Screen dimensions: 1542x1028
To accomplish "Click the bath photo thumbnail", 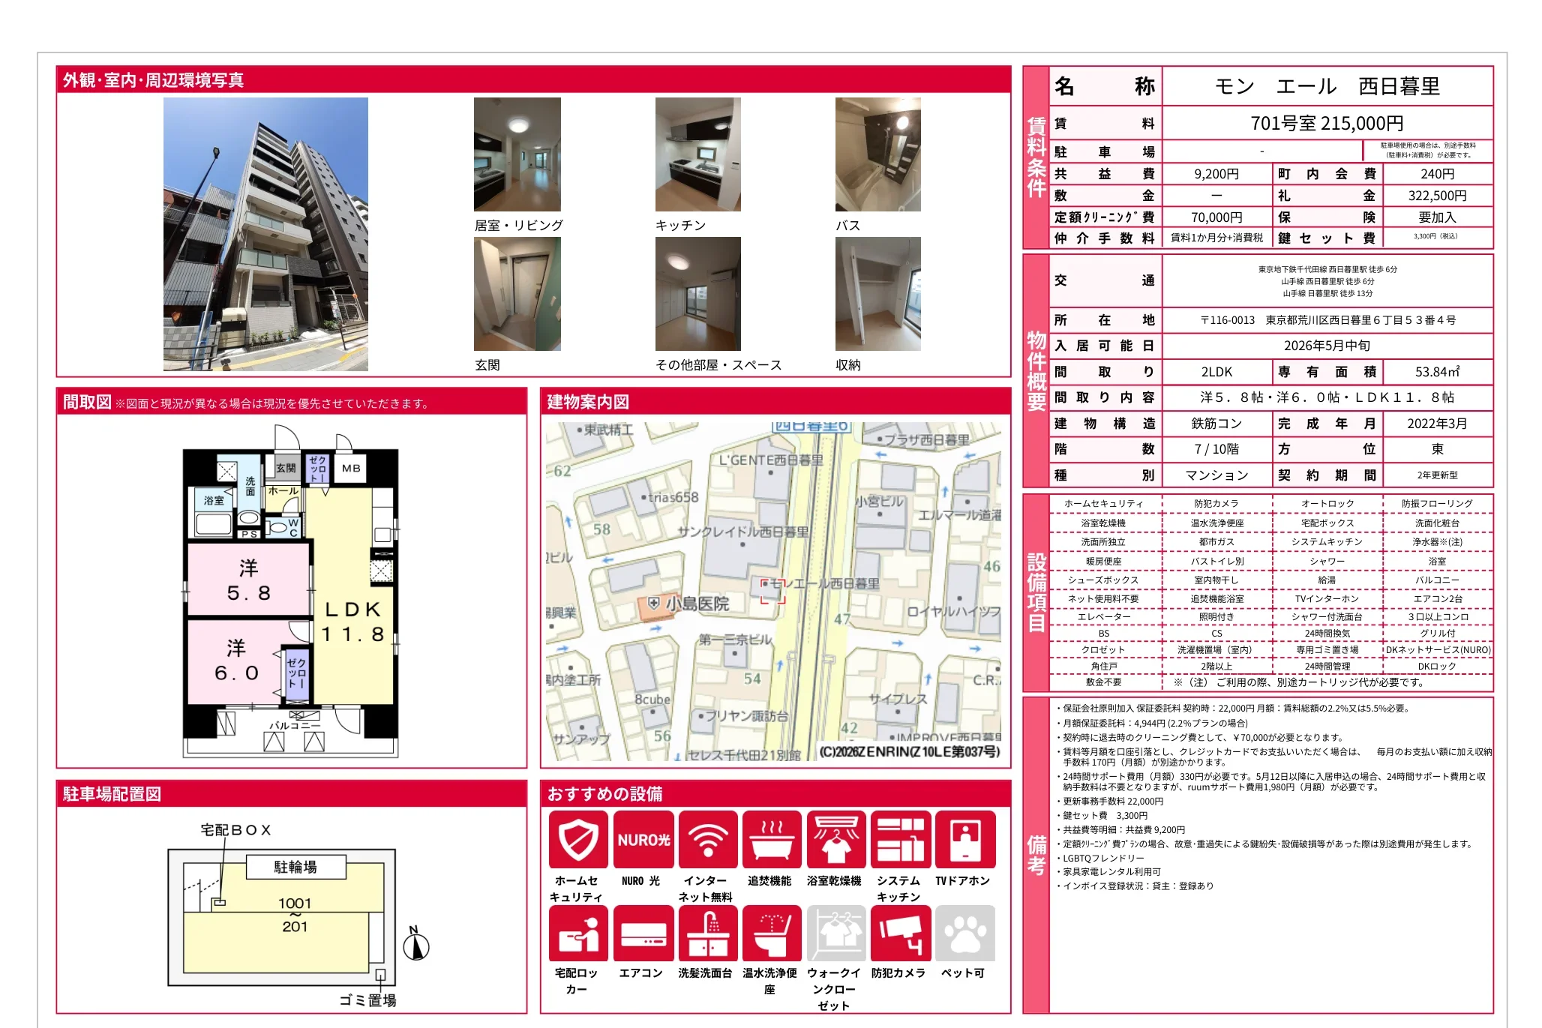I will 877,154.
